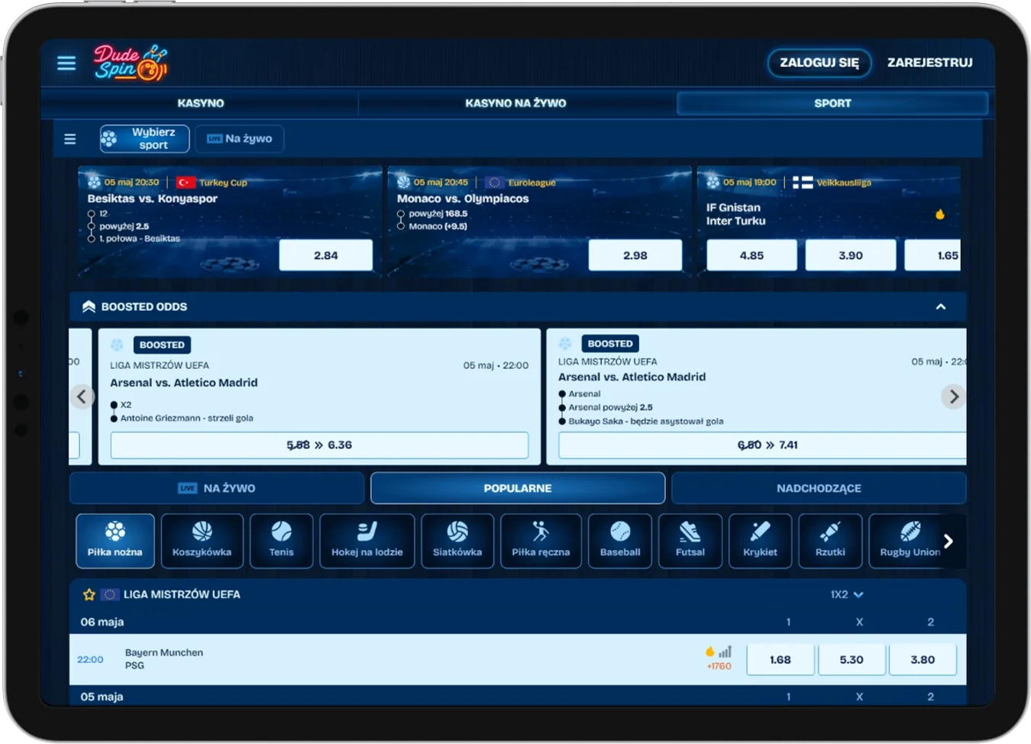The image size is (1031, 744).
Task: Toggle the Na żywo live filter
Action: (x=240, y=138)
